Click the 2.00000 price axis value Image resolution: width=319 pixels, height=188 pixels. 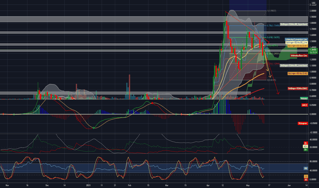(313, 11)
